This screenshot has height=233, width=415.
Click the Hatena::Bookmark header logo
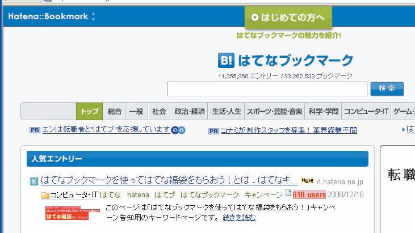(x=48, y=16)
